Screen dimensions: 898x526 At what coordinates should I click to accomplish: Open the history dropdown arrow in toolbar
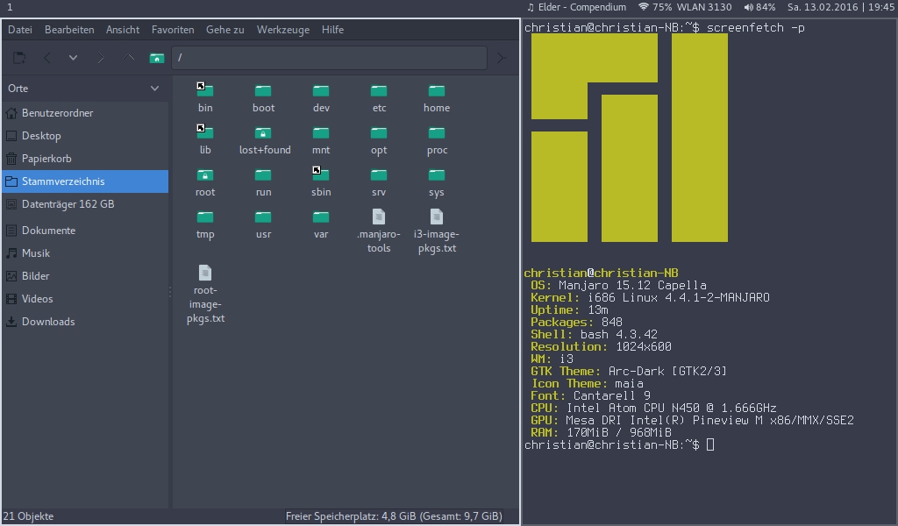[x=73, y=58]
